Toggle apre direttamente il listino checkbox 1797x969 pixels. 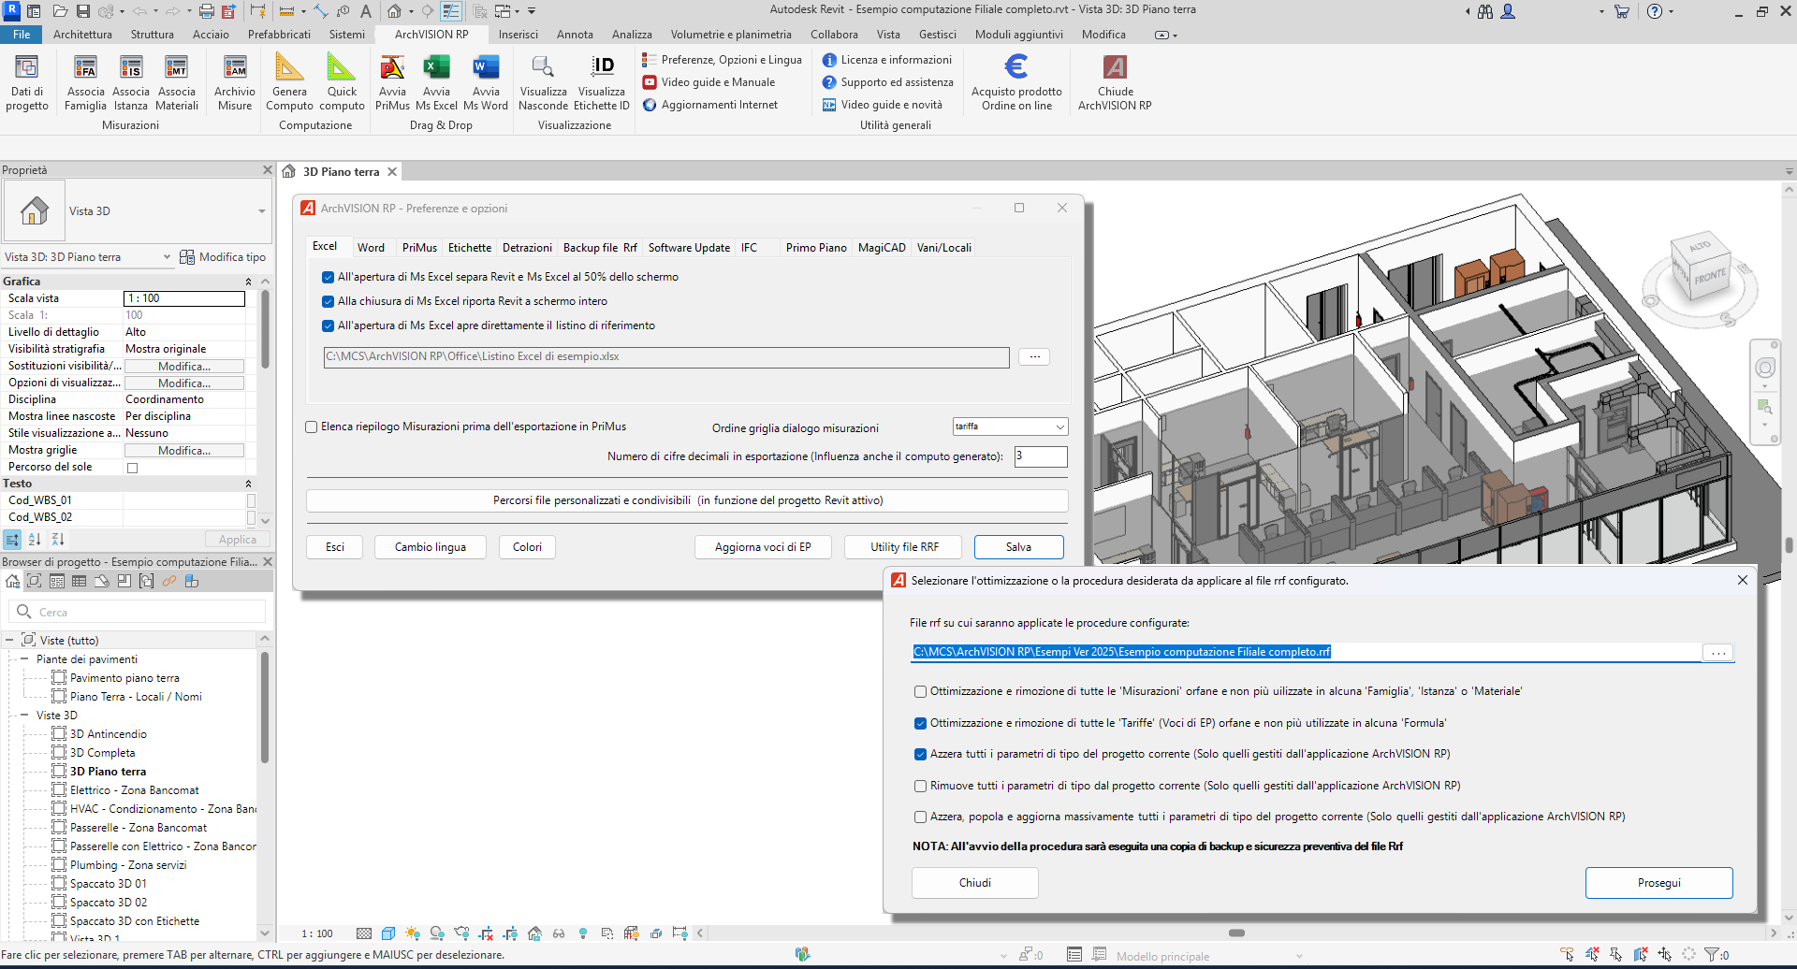pyautogui.click(x=328, y=325)
